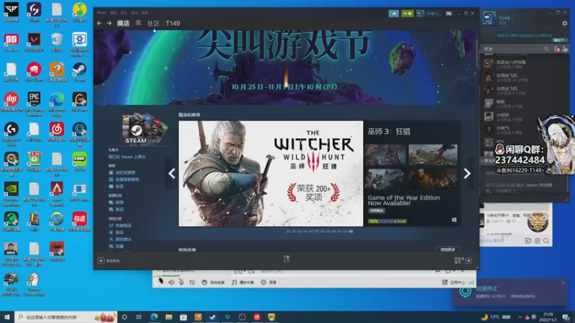Go forward with the Steam forward arrow
This screenshot has width=575, height=323.
(109, 24)
